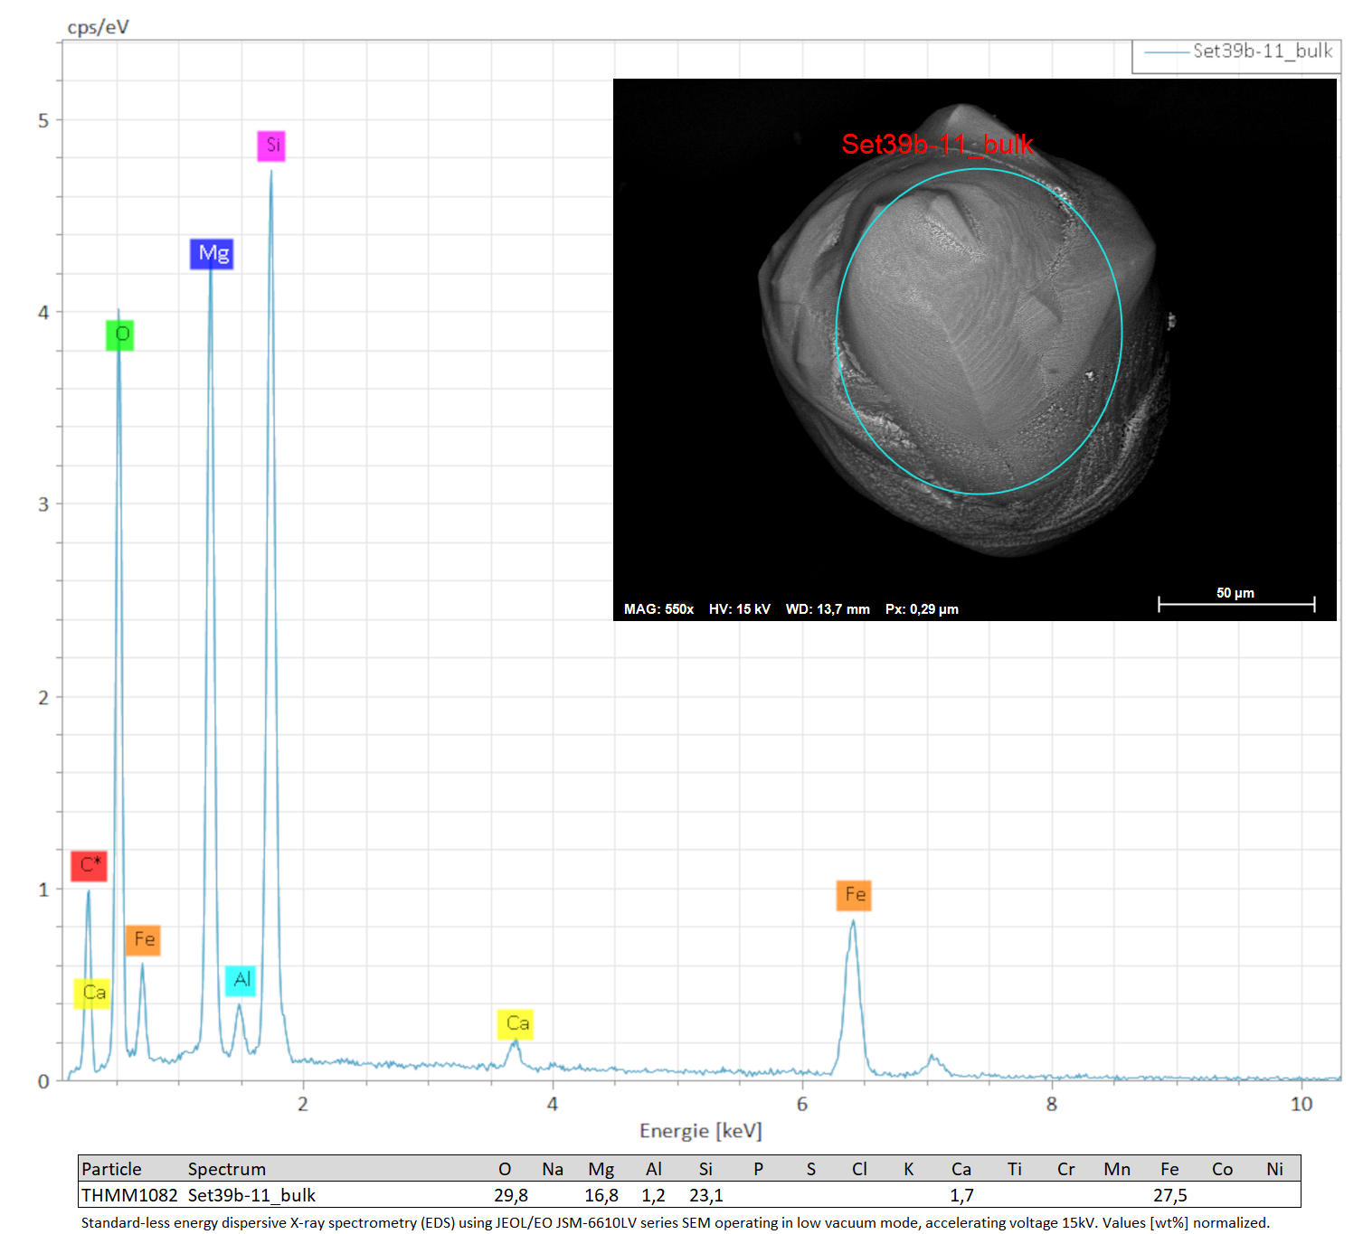Click the cyan Al peak label
The width and height of the screenshot is (1363, 1234).
(241, 980)
